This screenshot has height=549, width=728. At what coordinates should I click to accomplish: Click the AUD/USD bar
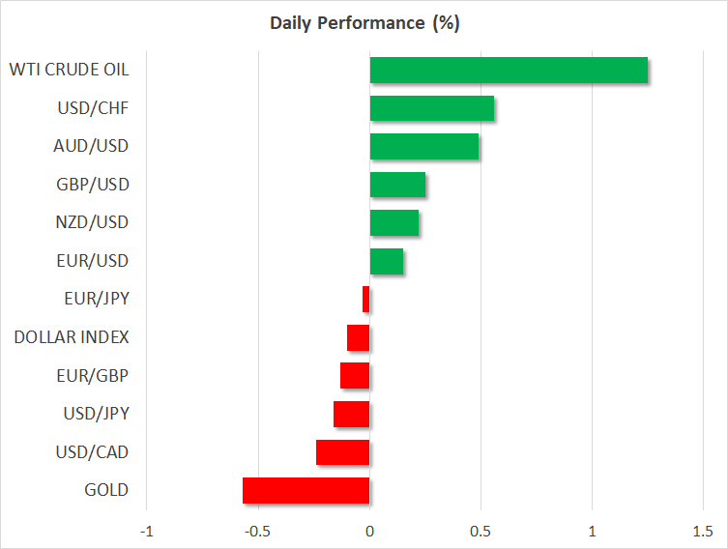pos(424,146)
